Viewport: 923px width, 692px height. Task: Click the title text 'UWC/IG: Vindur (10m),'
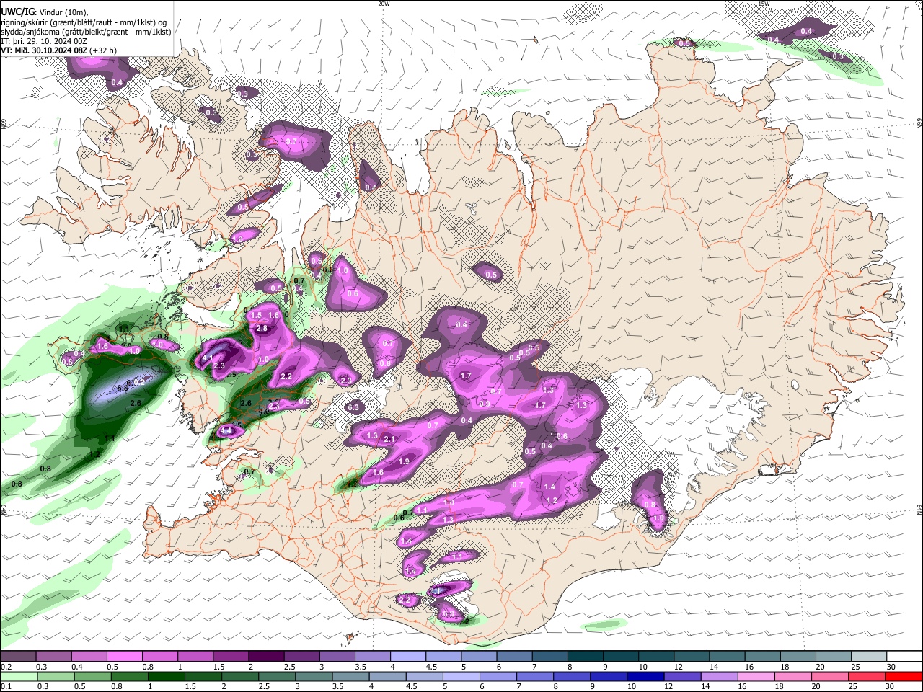pyautogui.click(x=45, y=12)
